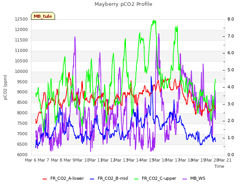This screenshot has height=186, width=248.
Task: Click the Mar 14 date label
Action: pos(134,160)
